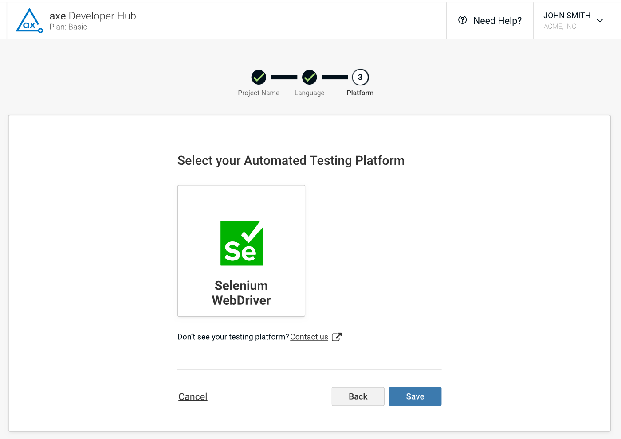Open the Contact us link
621x439 pixels.
309,337
